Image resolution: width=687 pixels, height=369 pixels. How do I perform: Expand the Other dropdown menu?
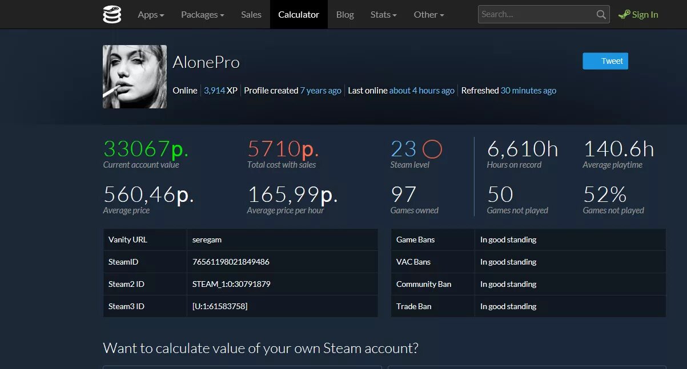(x=429, y=15)
